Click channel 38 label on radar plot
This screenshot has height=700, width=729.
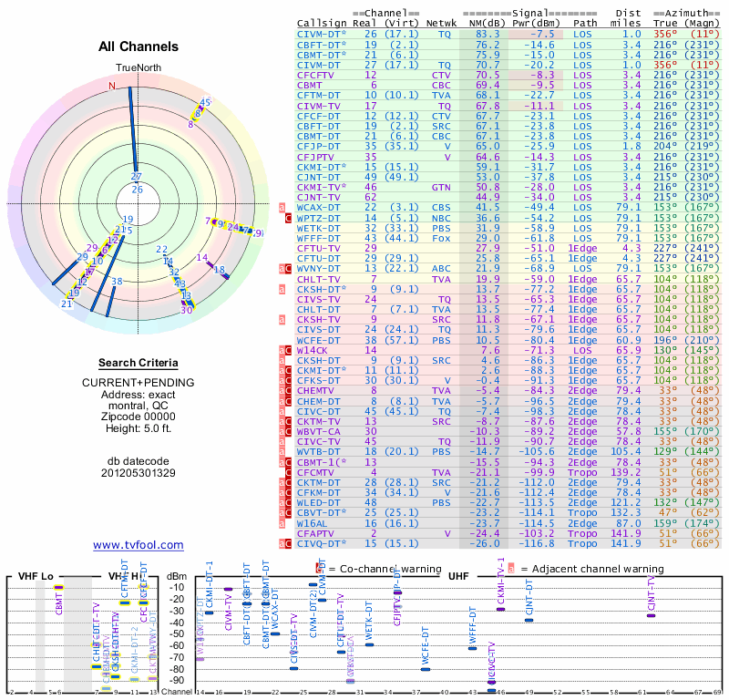[x=117, y=282]
